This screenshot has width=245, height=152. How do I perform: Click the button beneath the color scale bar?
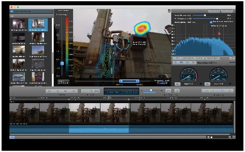point(63,82)
